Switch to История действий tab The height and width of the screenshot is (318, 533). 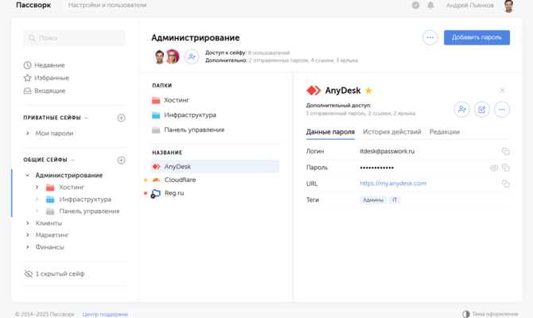coord(392,132)
